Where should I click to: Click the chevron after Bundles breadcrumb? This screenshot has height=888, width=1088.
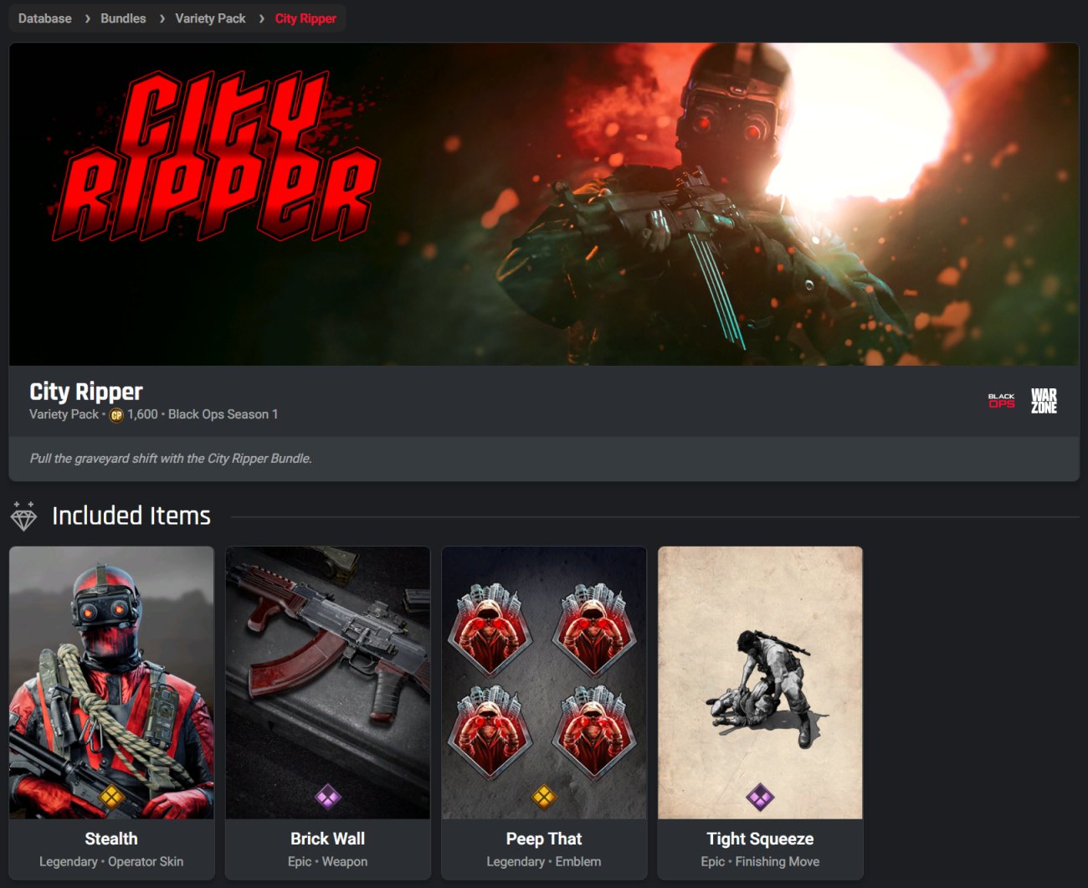(x=162, y=18)
